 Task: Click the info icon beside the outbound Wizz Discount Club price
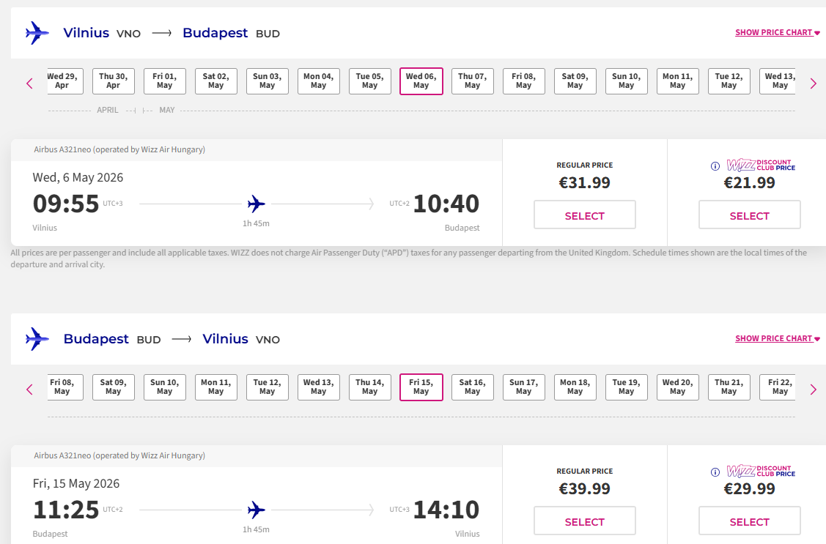(x=715, y=166)
